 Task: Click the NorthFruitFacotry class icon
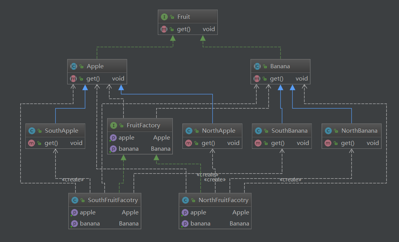click(x=185, y=200)
